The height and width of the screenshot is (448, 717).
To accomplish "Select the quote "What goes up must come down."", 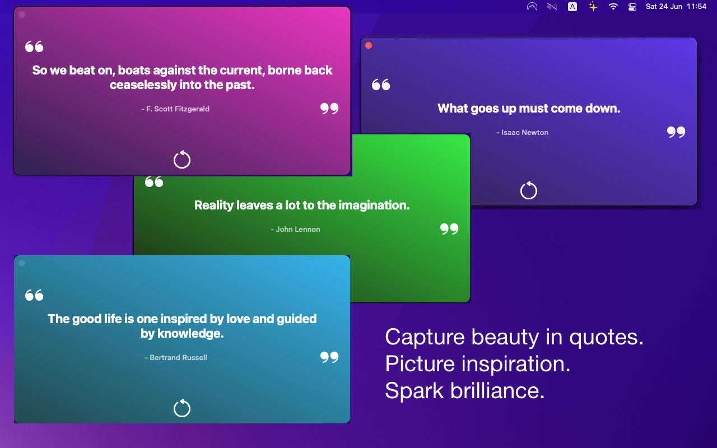I will (x=529, y=109).
